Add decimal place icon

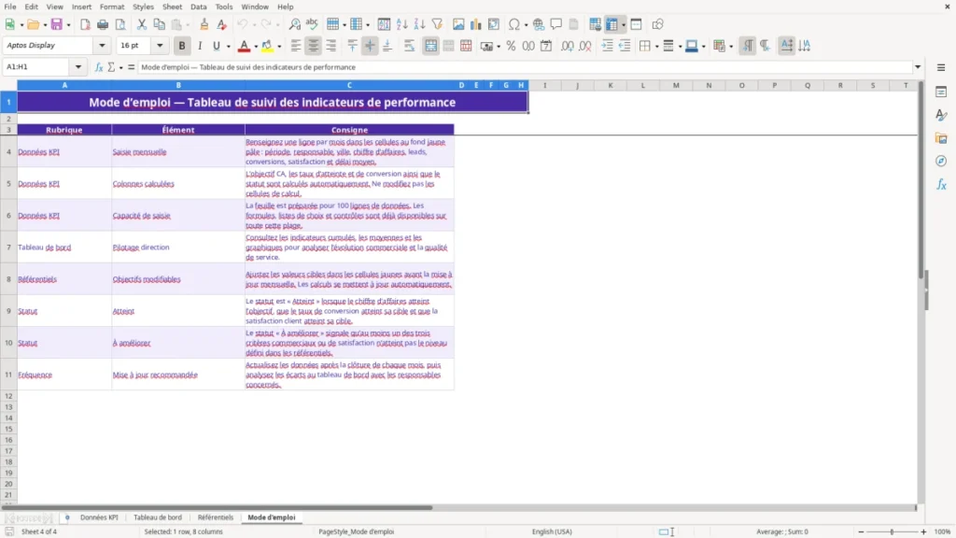coord(568,46)
